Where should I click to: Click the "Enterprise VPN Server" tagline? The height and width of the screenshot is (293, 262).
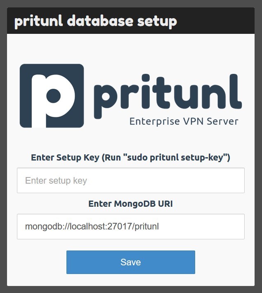pos(184,121)
